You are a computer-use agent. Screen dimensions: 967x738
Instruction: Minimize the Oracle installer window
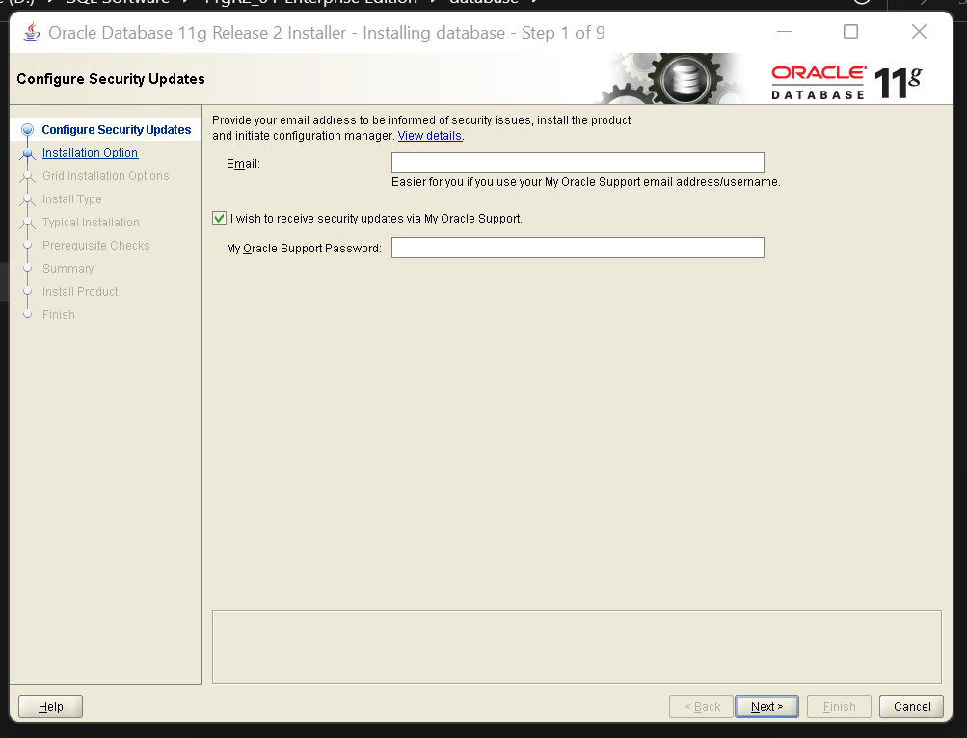[x=784, y=32]
